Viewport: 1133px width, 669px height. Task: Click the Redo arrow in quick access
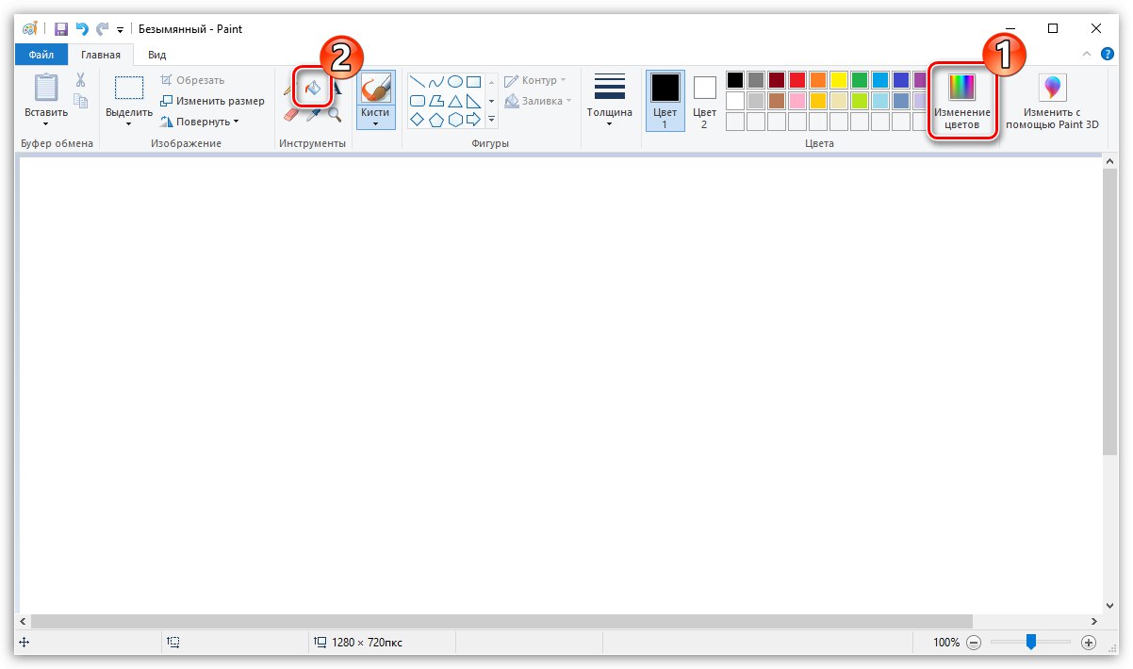click(102, 29)
